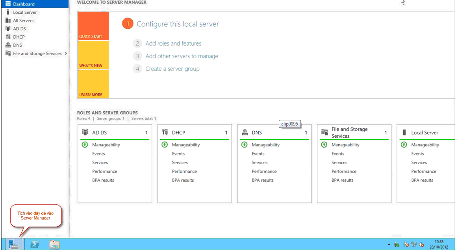Click the File and Storage Services tile icon
This screenshot has height=251, width=456.
[324, 132]
